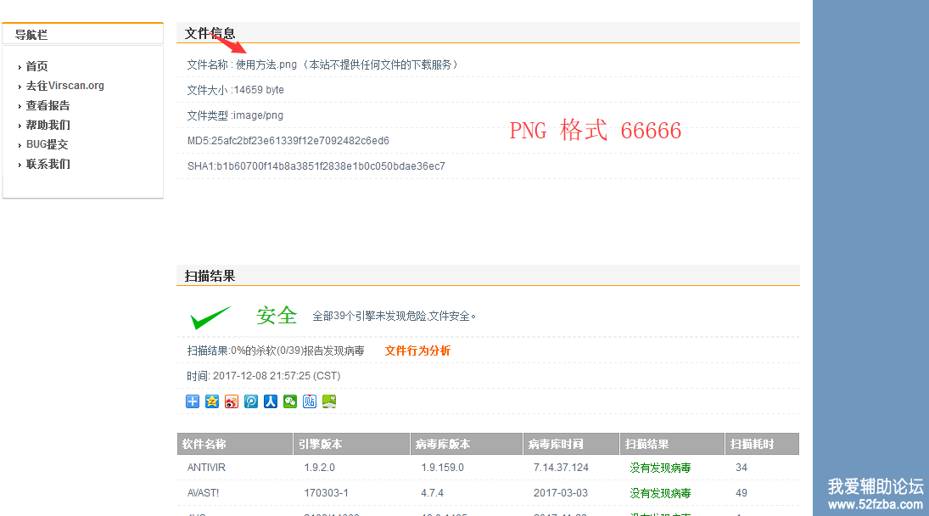Click AVAST! result 没有发现病毒

[x=660, y=493]
